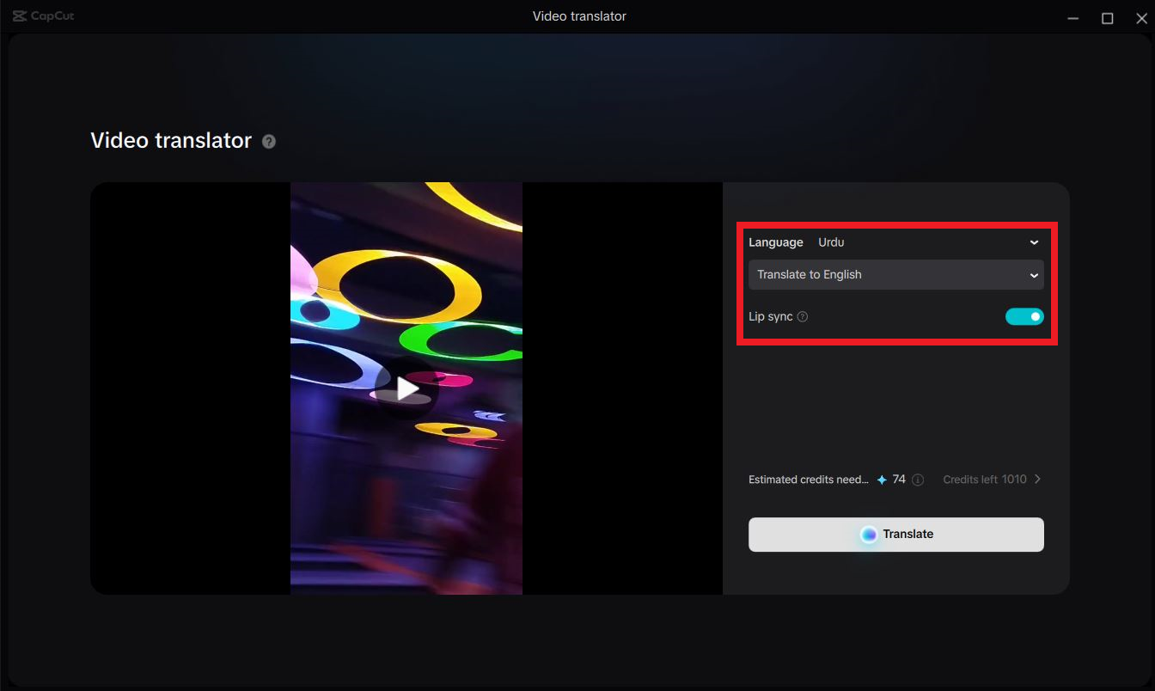Click the estimated credits value 74
Screen dimensions: 1155x691
click(899, 480)
